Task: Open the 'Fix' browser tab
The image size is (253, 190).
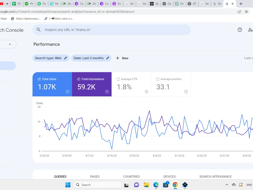Action: coord(42,4)
